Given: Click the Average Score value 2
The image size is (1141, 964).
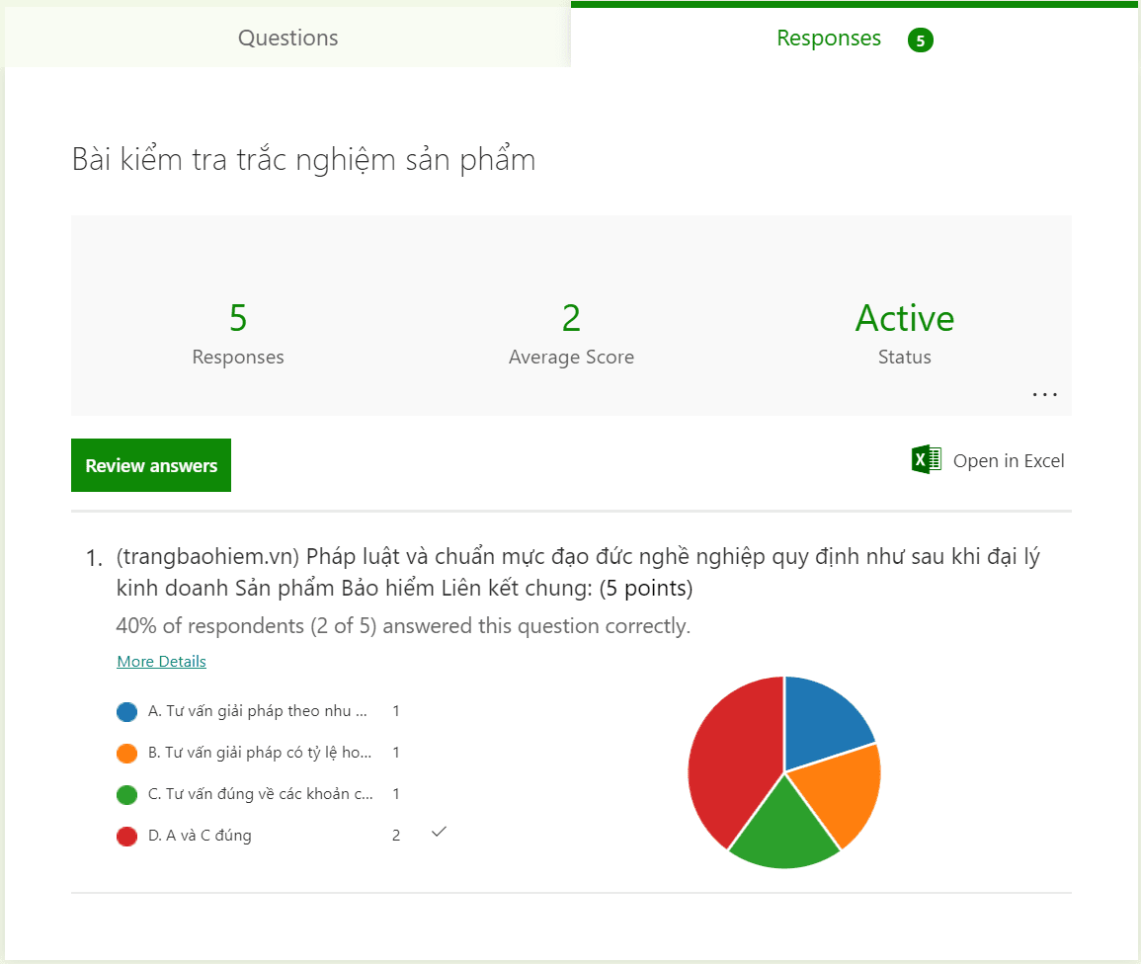Looking at the screenshot, I should click(571, 318).
